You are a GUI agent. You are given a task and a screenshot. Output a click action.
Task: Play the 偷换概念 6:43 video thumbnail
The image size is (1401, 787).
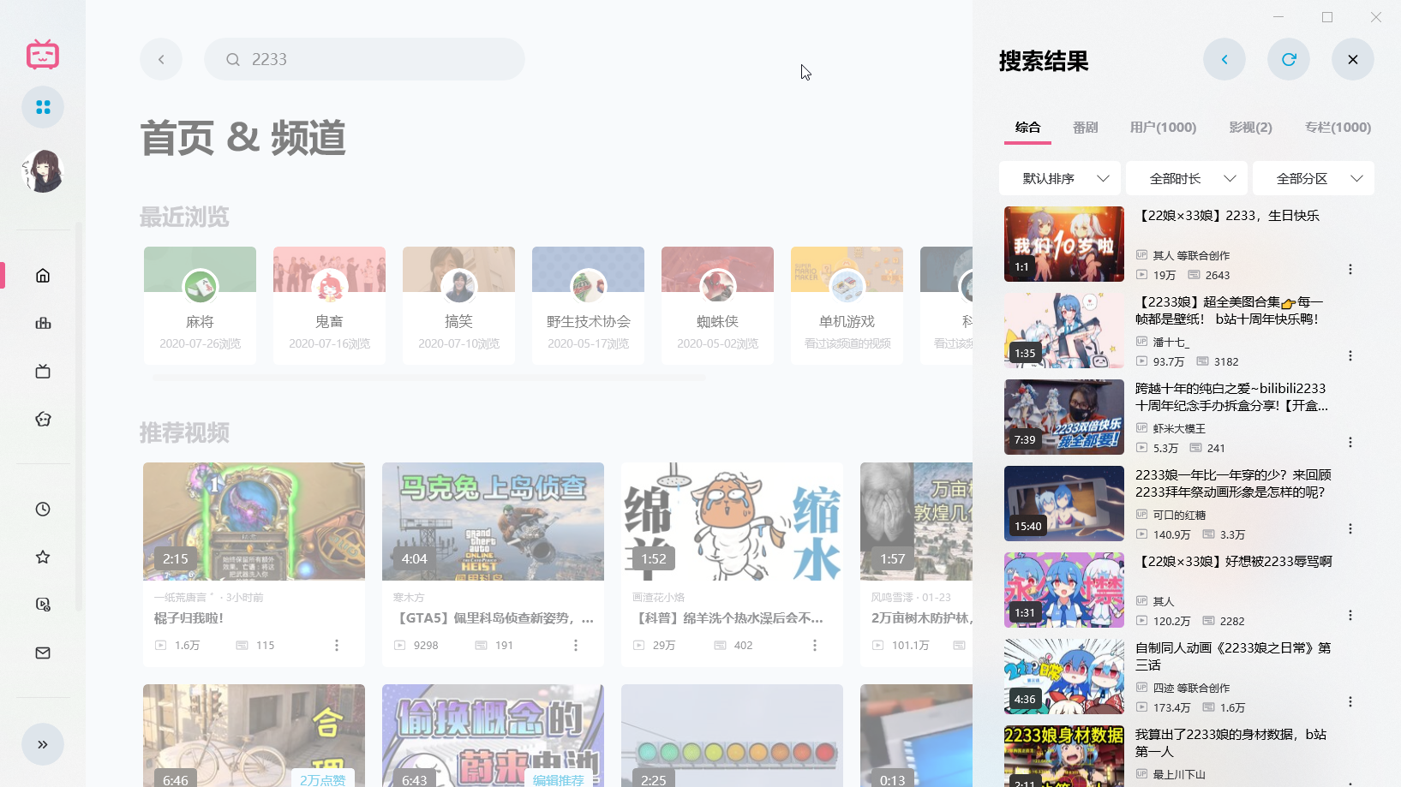point(493,736)
